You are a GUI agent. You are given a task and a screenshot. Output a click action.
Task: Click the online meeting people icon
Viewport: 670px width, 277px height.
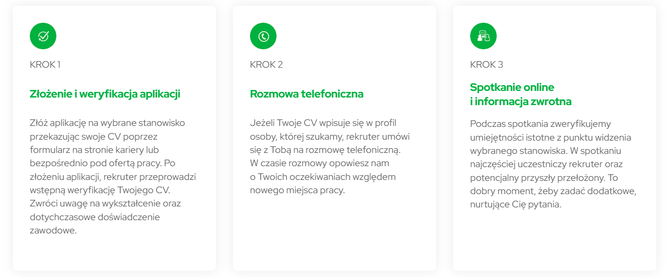click(483, 36)
